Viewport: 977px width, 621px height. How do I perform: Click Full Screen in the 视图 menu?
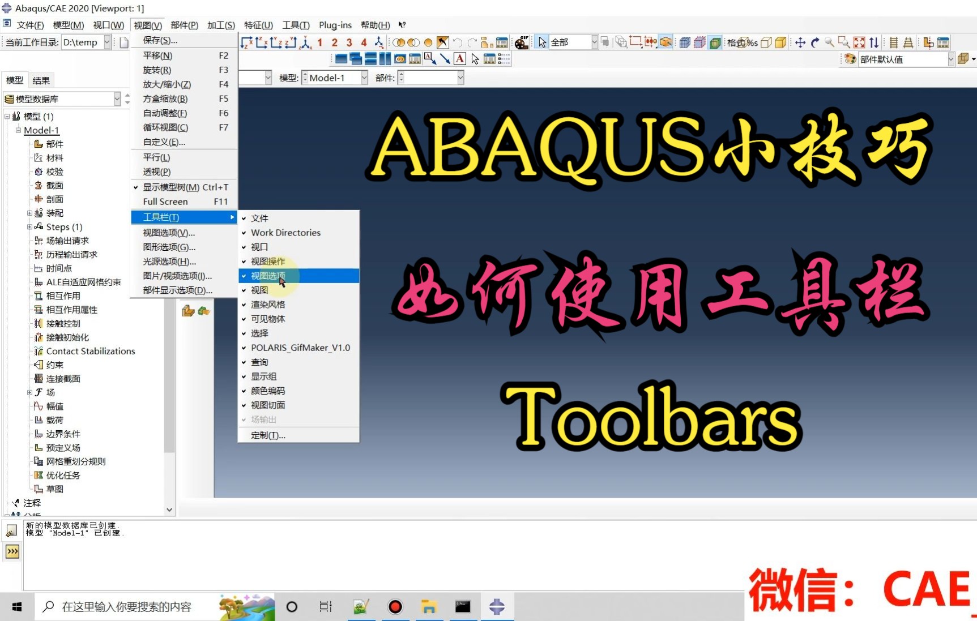coord(165,202)
